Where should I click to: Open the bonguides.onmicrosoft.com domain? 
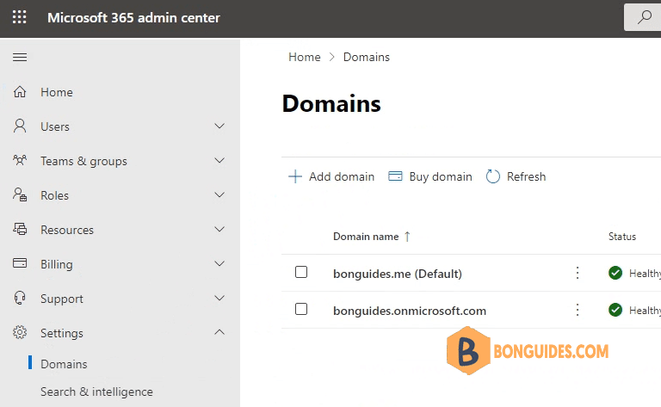click(410, 311)
